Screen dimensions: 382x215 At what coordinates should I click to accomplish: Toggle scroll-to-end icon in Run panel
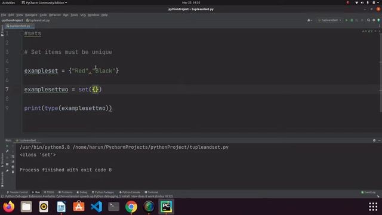coord(13,162)
